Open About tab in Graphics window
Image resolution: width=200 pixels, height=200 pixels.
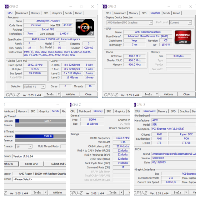click(x=176, y=13)
